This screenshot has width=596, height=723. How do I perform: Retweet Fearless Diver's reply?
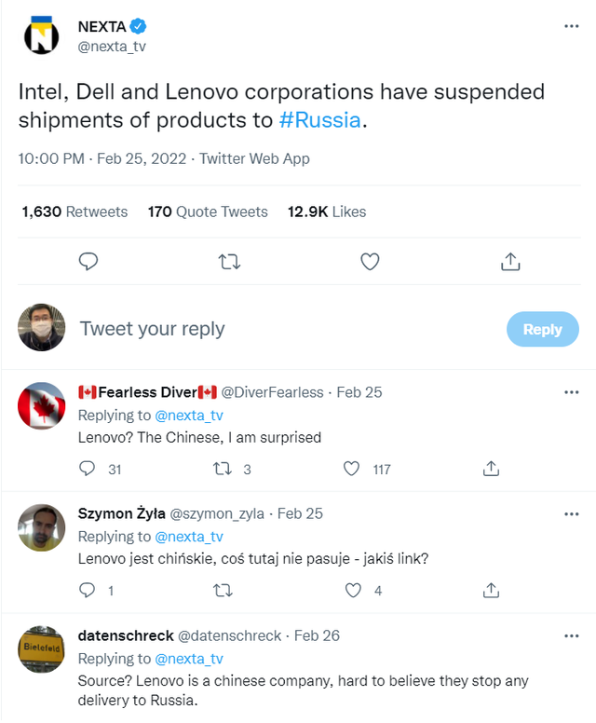[x=222, y=469]
